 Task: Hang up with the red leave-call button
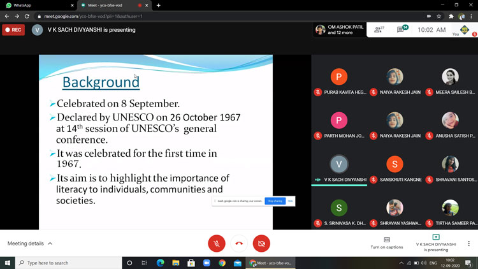[x=239, y=244]
